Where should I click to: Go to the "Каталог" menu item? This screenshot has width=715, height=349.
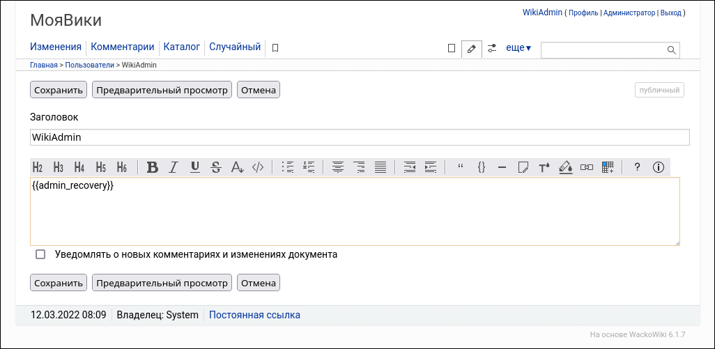[x=182, y=47]
